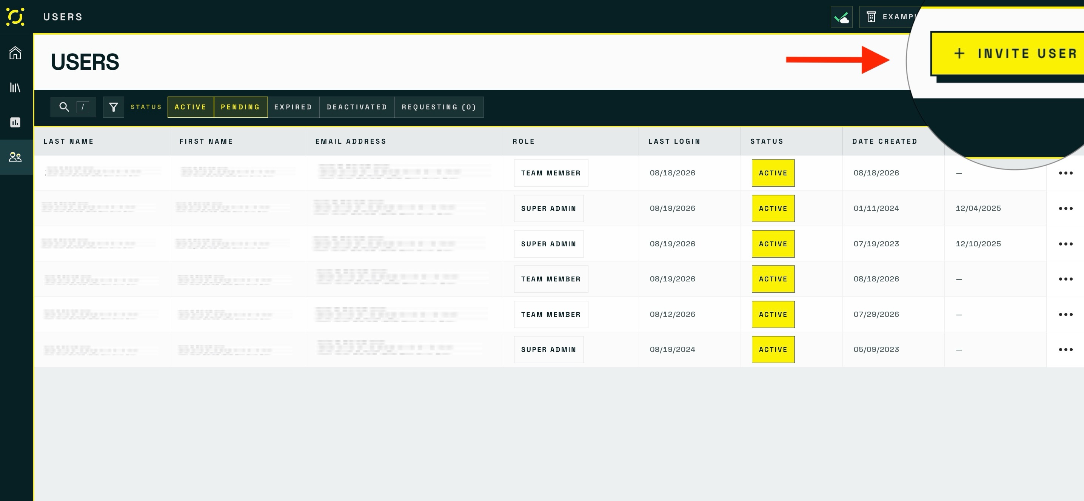
Task: Click Active status badge in row created 01/11/2024
Action: 773,208
